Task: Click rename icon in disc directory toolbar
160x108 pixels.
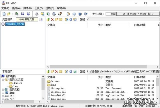Action: coord(61,19)
